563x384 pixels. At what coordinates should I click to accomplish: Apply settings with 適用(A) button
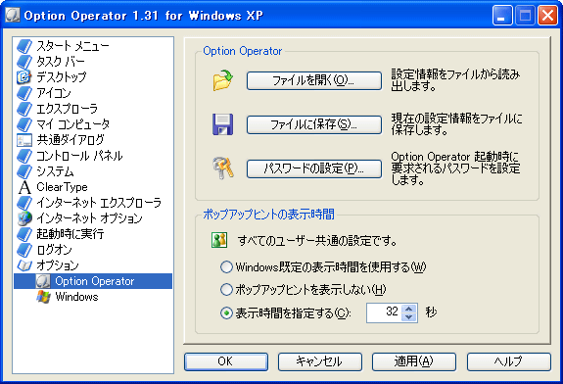click(413, 361)
